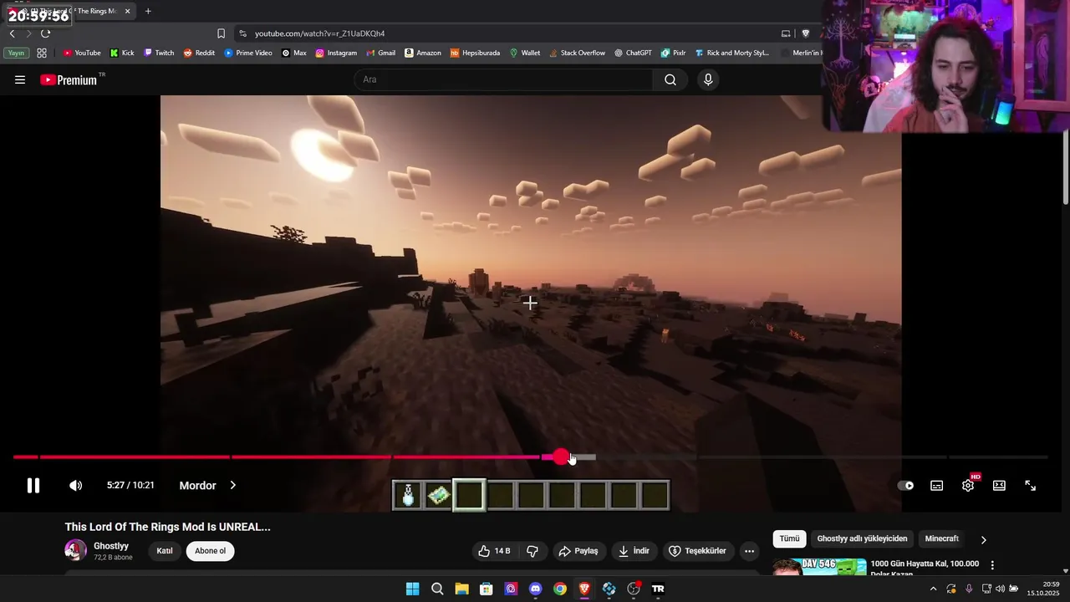The image size is (1070, 602).
Task: Open the Stack Overflow bookmark
Action: click(578, 53)
